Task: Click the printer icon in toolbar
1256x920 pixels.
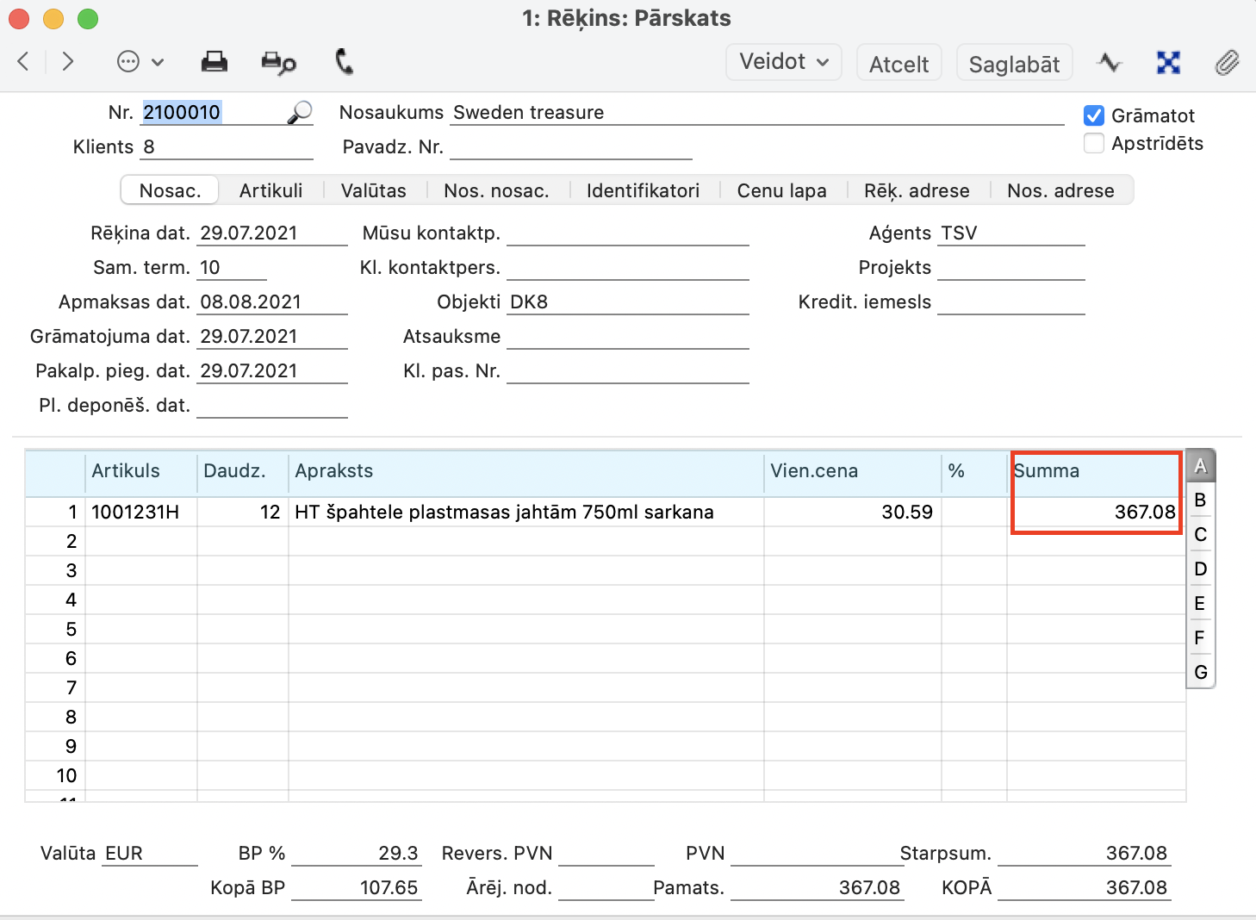Action: [214, 62]
